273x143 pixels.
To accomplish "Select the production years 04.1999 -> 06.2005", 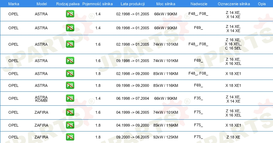I will click(x=133, y=112).
